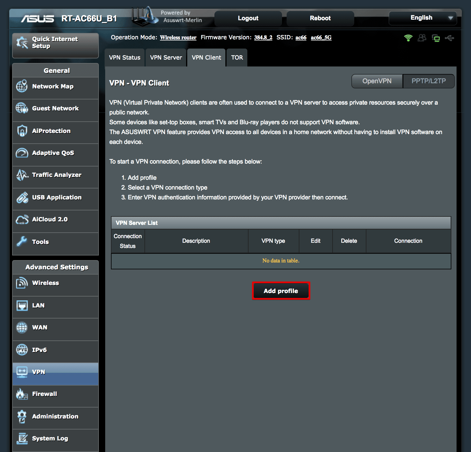Open Wireless advanced settings
This screenshot has width=471, height=452.
[x=45, y=283]
